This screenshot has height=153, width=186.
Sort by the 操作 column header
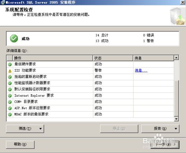53,58
